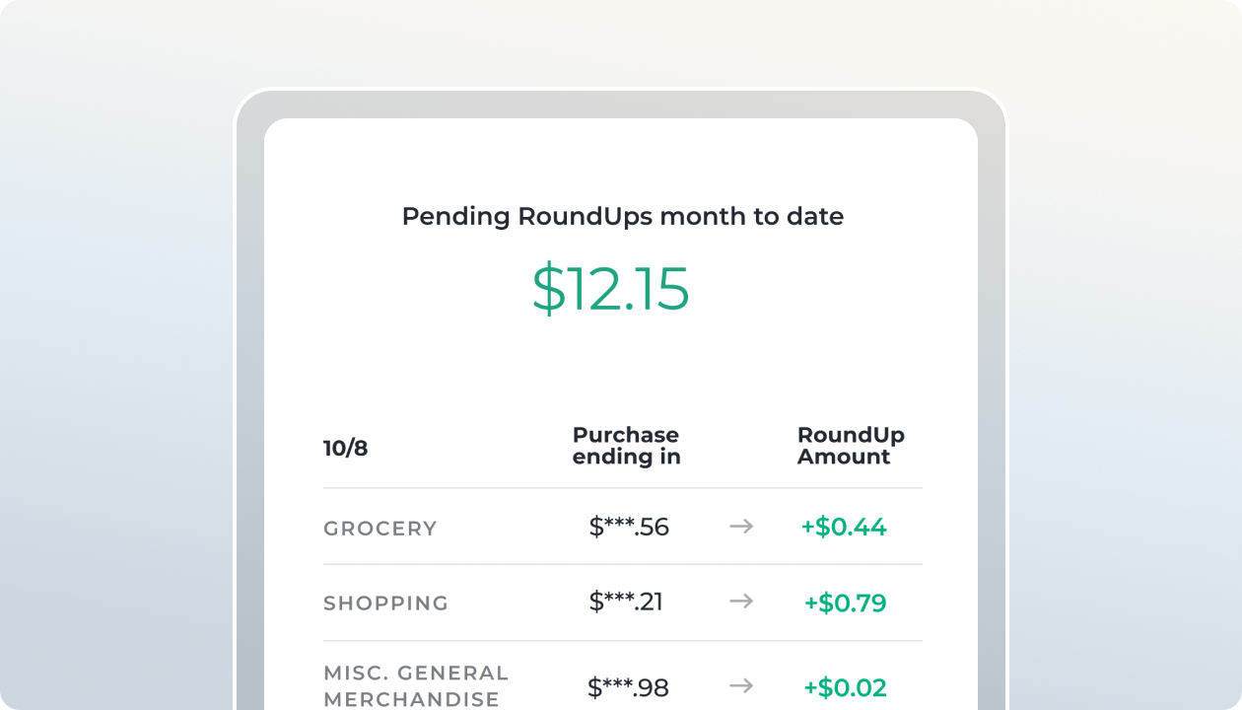
Task: Click the divider line under the column headers
Action: (621, 484)
